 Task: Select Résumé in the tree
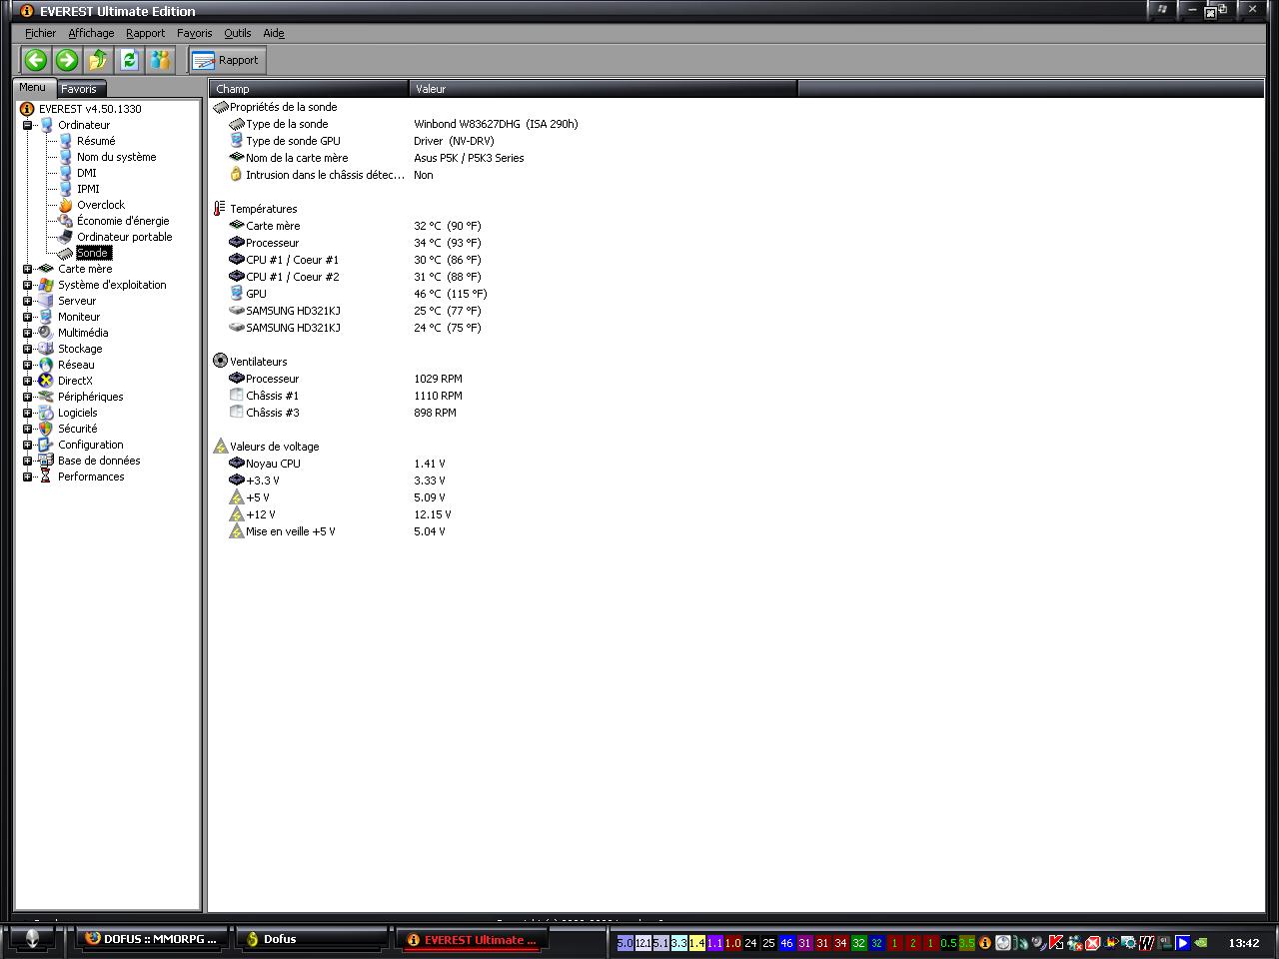tap(96, 141)
